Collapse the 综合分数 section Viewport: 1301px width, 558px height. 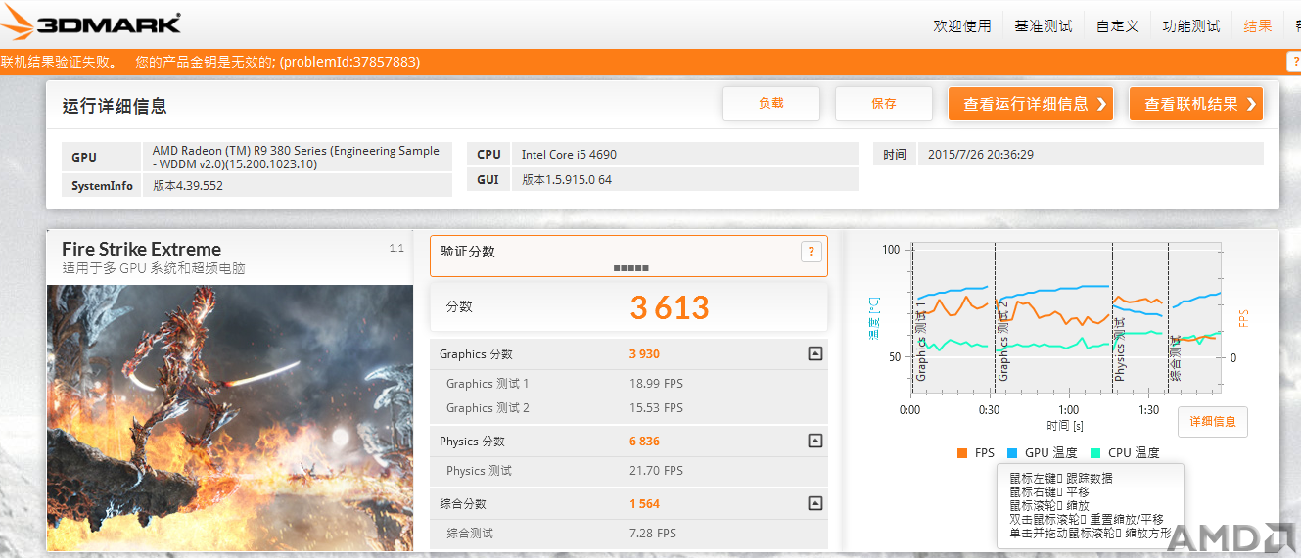[814, 503]
